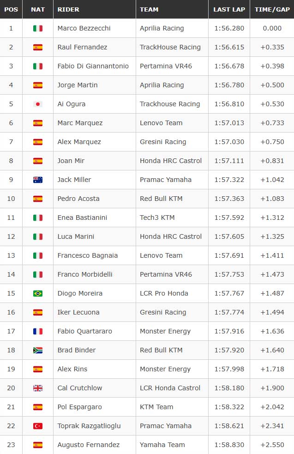Sort by the LAST LAP header
This screenshot has width=294, height=454.
click(x=229, y=9)
